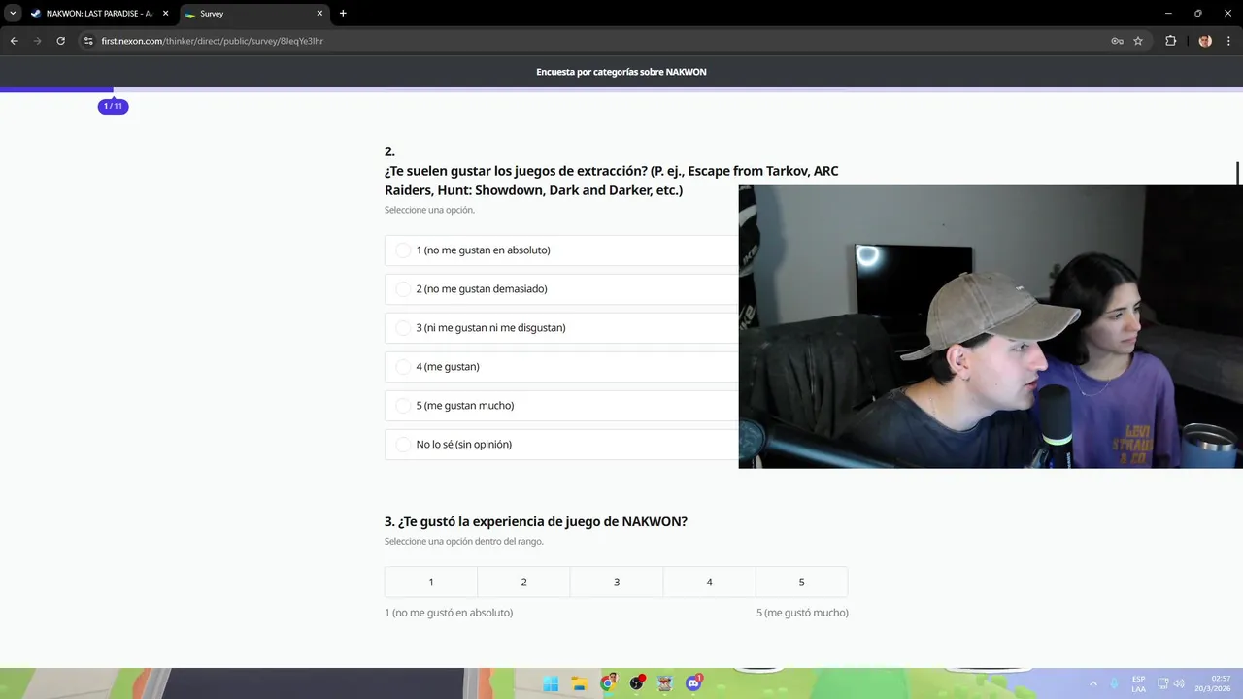Open network settings from the tray
Viewport: 1243px width, 699px height.
coord(1163,683)
